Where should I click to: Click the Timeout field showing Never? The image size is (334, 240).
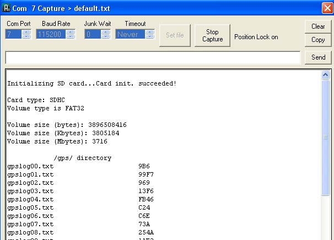(130, 34)
